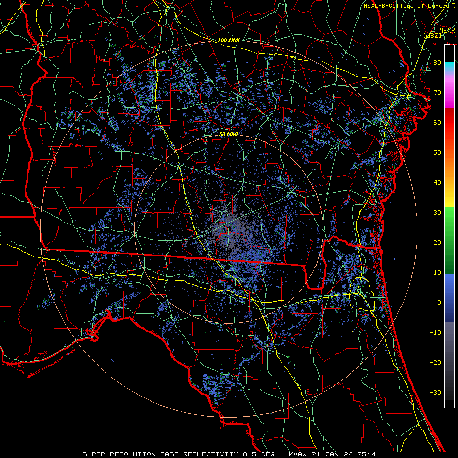Screen dimensions: 458x458
Task: Click the 0 dBZ scale value
Action: tap(439, 303)
